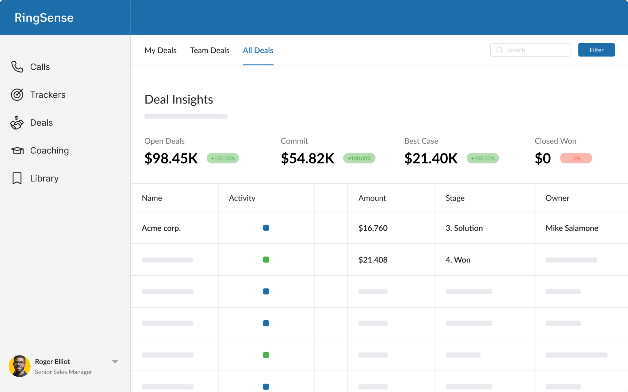Click the green activity square in the $21.408 row
The width and height of the screenshot is (628, 392).
(266, 260)
